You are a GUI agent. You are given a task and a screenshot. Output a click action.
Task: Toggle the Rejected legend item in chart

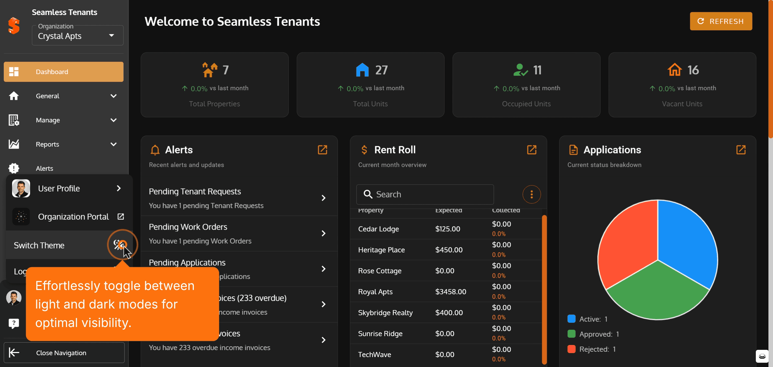(x=592, y=349)
